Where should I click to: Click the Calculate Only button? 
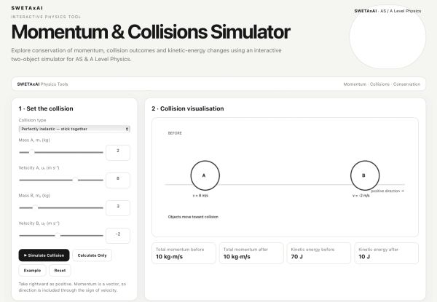click(x=92, y=255)
